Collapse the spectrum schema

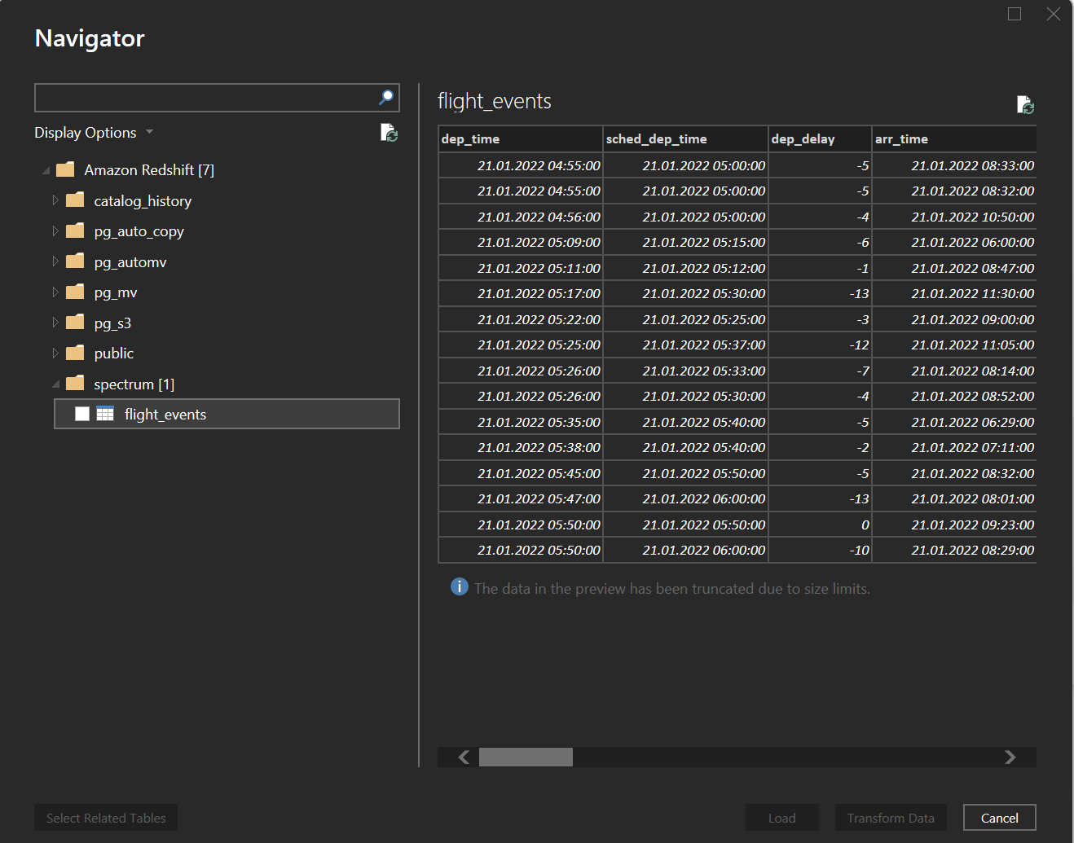point(56,384)
